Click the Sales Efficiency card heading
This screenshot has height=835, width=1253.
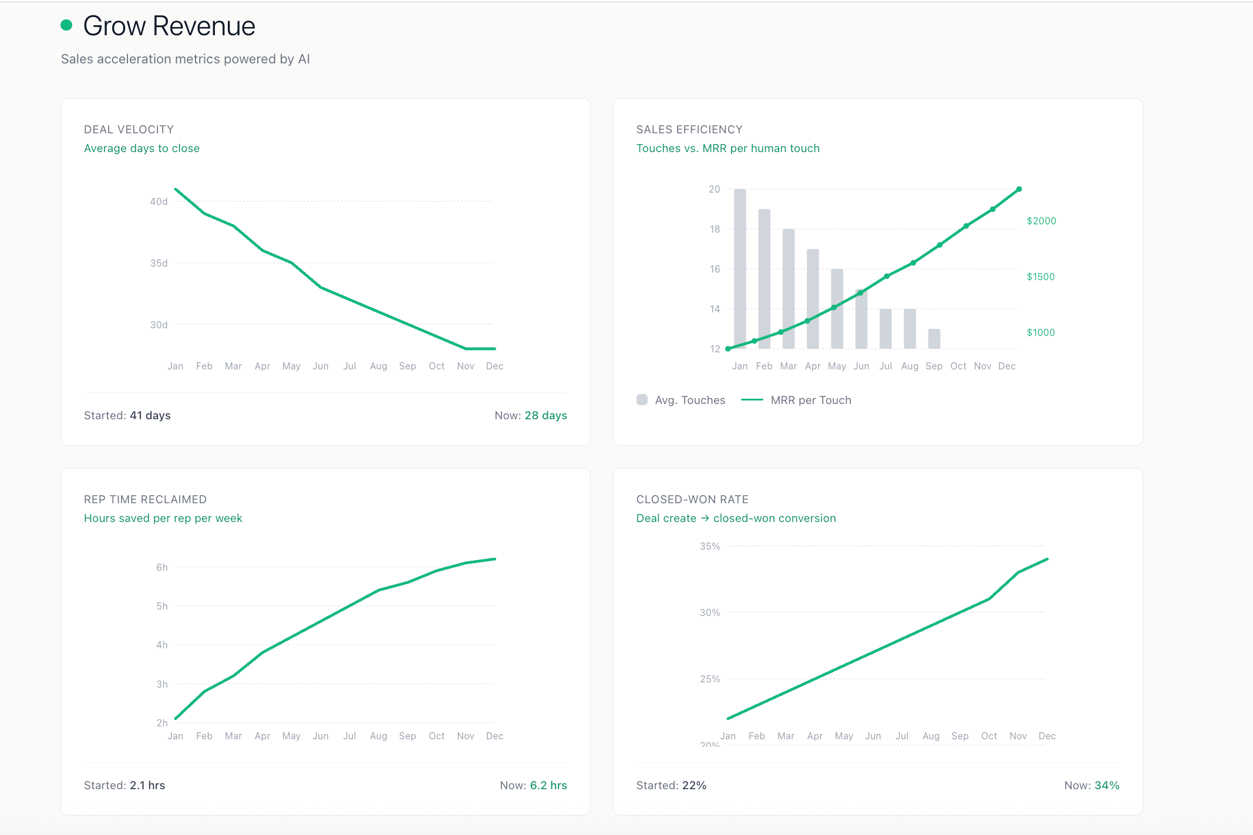[689, 129]
